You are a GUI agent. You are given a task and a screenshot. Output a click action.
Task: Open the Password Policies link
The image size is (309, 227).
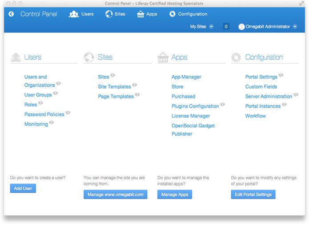(x=44, y=114)
